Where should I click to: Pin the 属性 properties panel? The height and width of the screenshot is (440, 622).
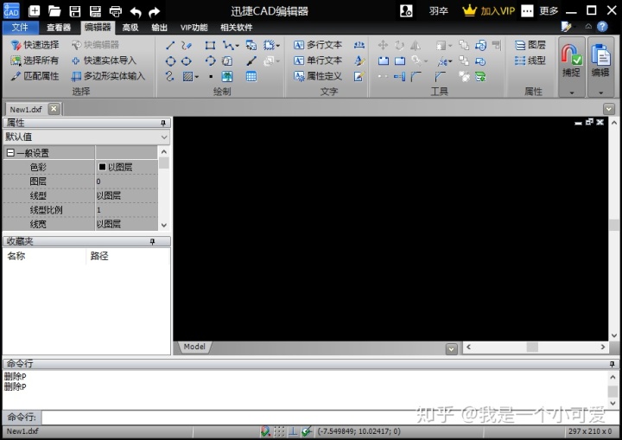(163, 123)
